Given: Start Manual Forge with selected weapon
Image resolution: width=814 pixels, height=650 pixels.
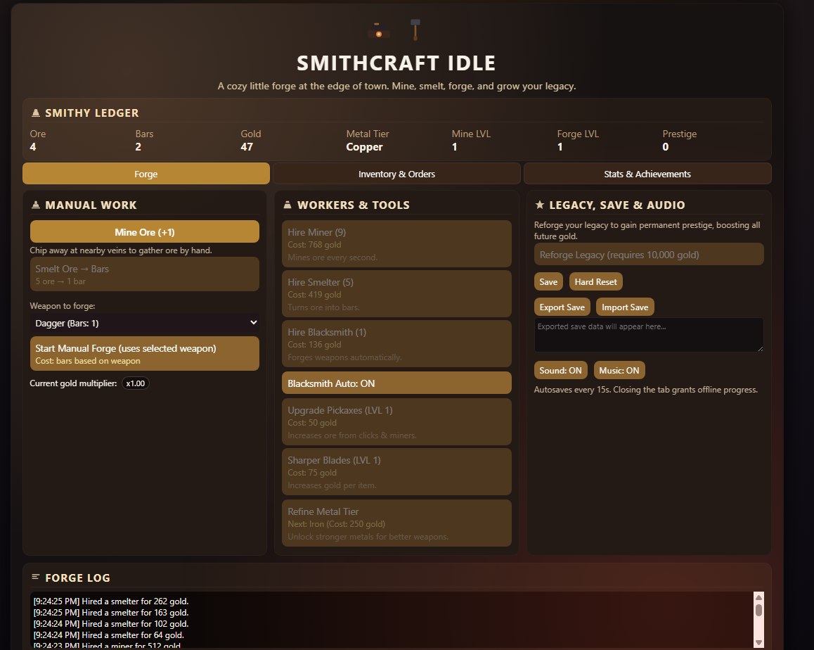Looking at the screenshot, I should click(x=145, y=353).
